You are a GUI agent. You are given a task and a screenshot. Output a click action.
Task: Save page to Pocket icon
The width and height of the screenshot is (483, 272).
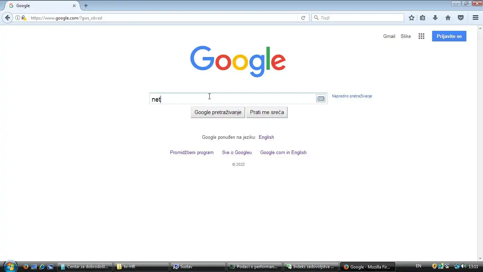461,18
